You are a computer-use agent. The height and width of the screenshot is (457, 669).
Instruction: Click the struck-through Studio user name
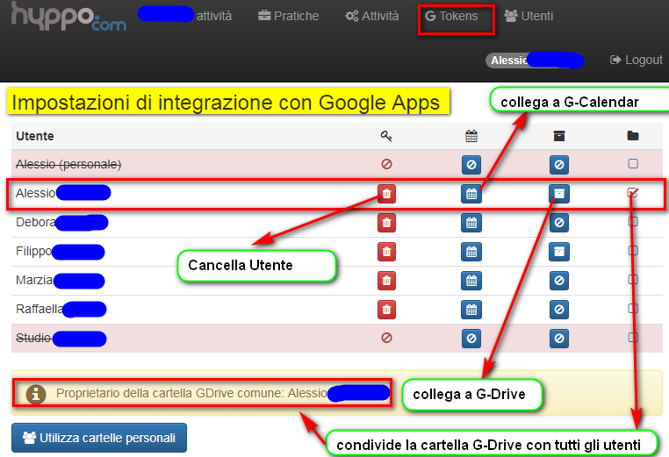pyautogui.click(x=33, y=338)
